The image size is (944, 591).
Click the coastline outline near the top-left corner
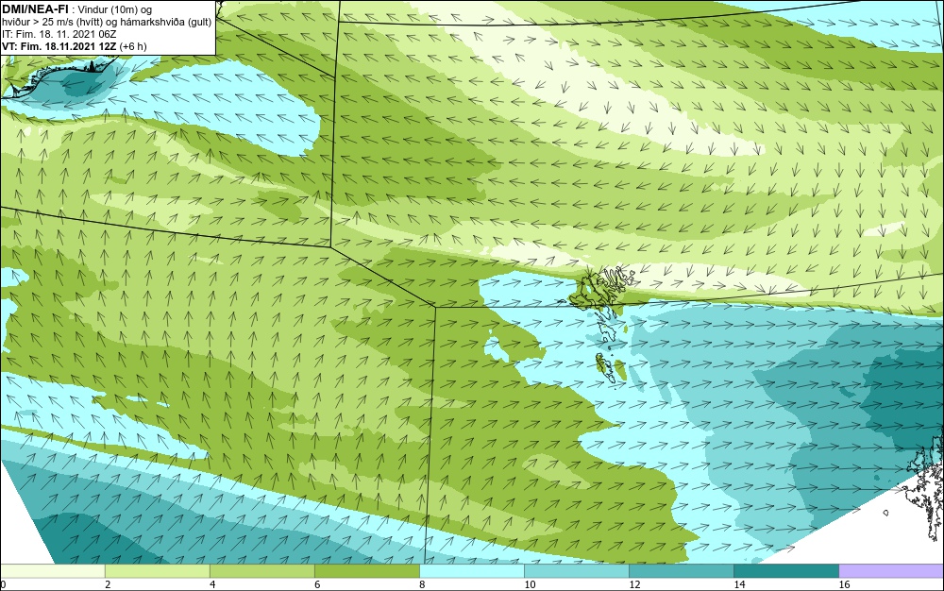click(58, 76)
